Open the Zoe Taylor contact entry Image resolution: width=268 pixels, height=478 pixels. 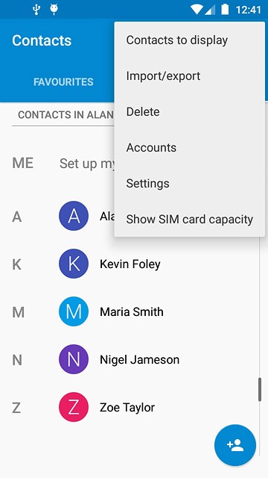(x=134, y=407)
